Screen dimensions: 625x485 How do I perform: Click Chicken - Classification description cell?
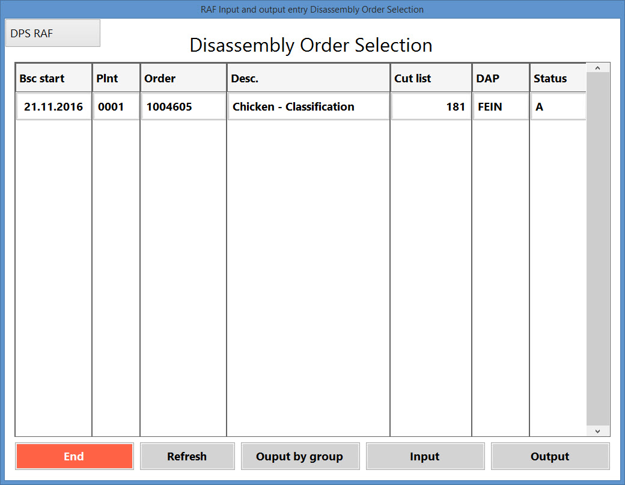coord(308,107)
